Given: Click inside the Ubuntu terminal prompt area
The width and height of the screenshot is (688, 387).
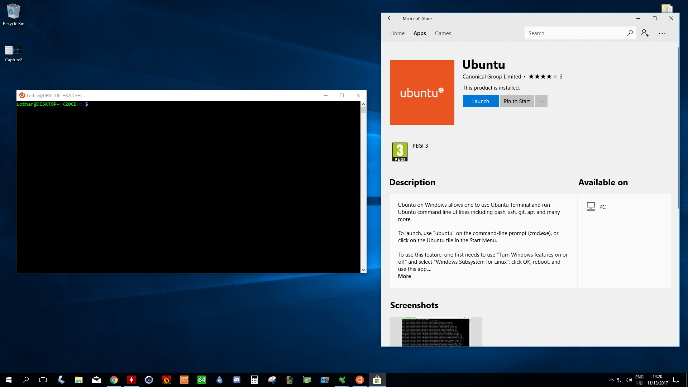Looking at the screenshot, I should 188,187.
